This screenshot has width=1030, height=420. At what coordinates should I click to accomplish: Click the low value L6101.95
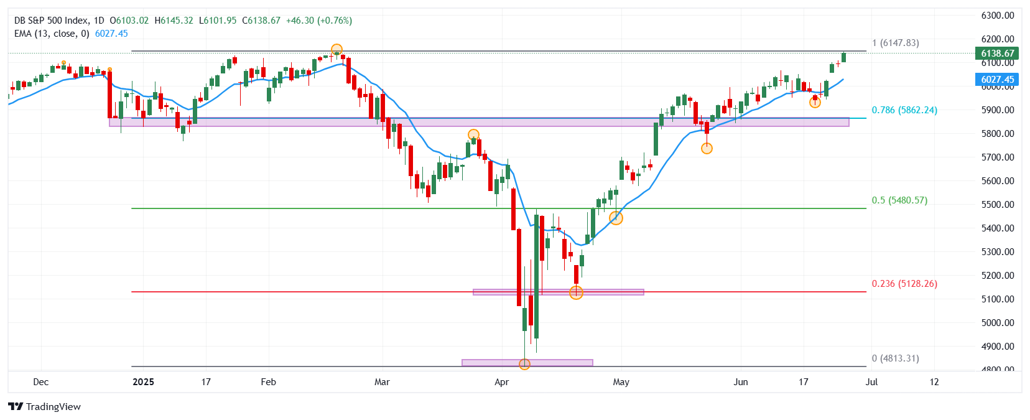click(218, 21)
